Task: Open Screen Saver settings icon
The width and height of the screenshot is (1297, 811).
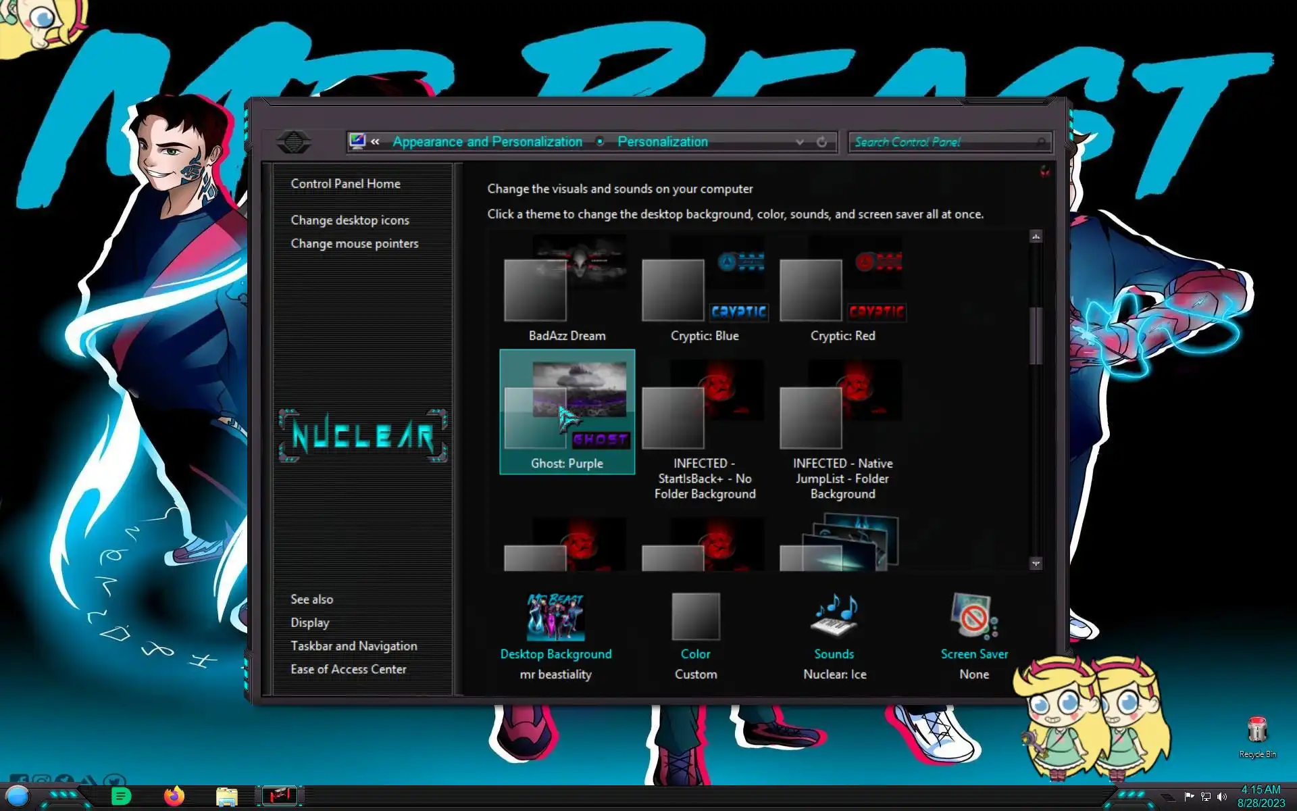Action: [973, 616]
